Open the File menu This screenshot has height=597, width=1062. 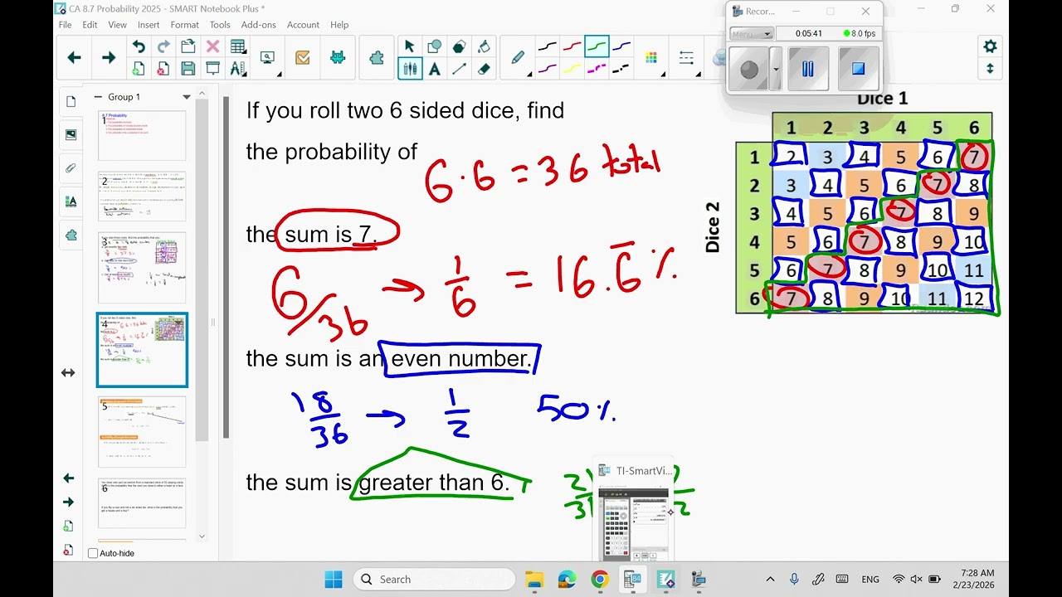(65, 25)
